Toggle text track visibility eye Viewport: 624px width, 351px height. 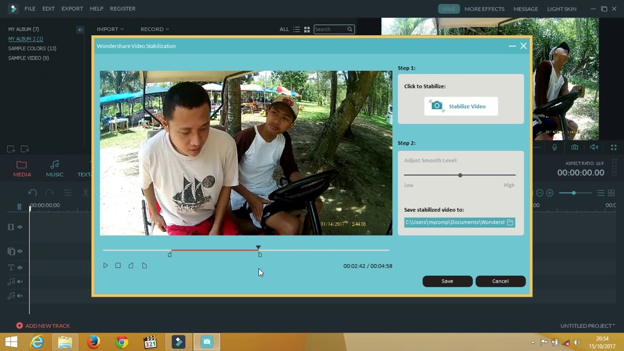coord(20,268)
